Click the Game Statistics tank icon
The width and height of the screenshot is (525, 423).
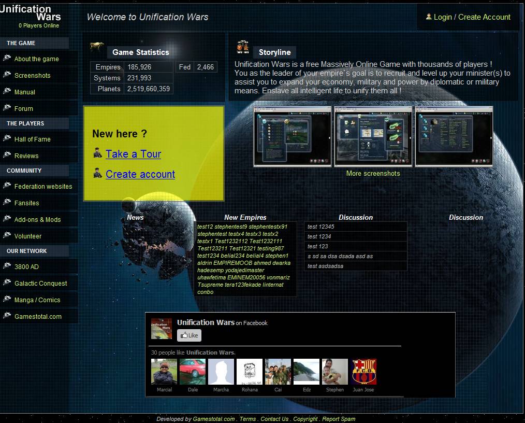click(x=97, y=47)
